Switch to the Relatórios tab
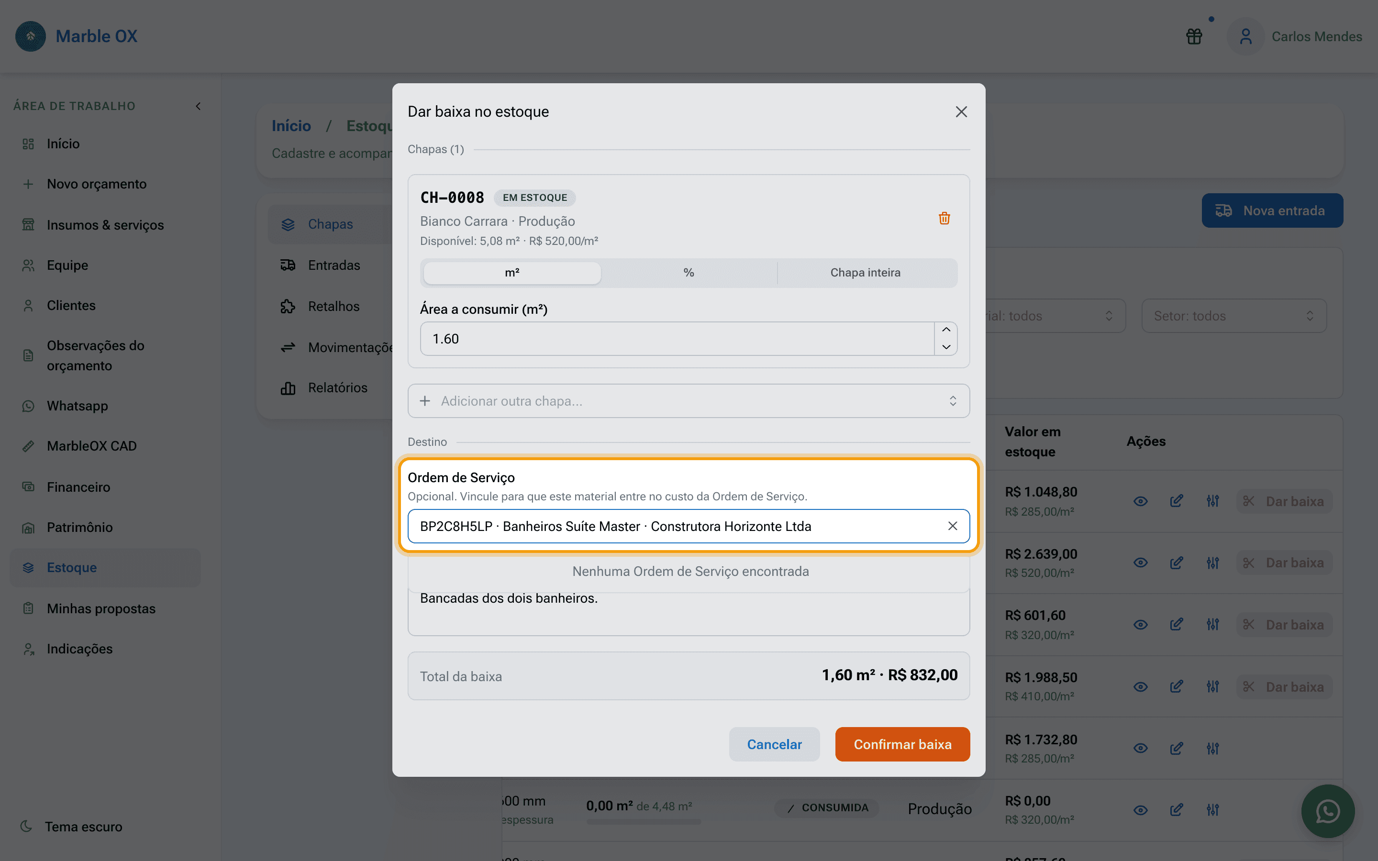 [330, 388]
